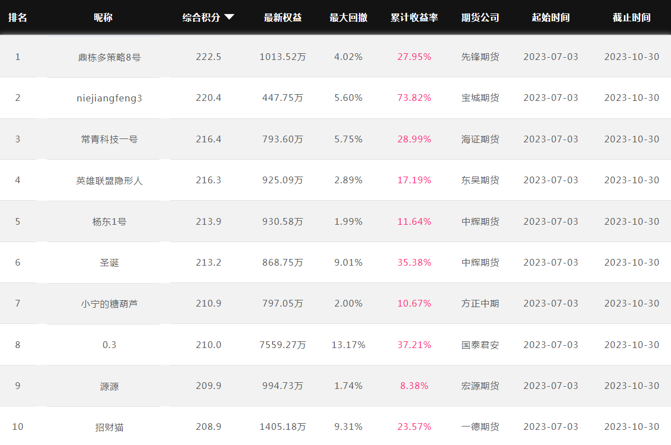Open the 杨东1号 nickname
The image size is (671, 445).
coord(109,222)
